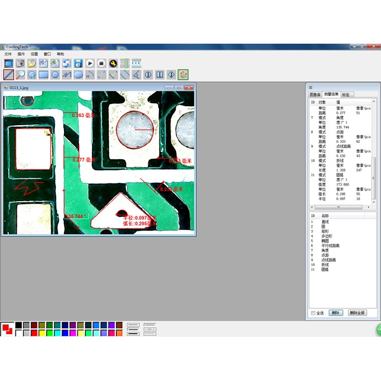Save with the blue floppy disk icon

(x=78, y=63)
